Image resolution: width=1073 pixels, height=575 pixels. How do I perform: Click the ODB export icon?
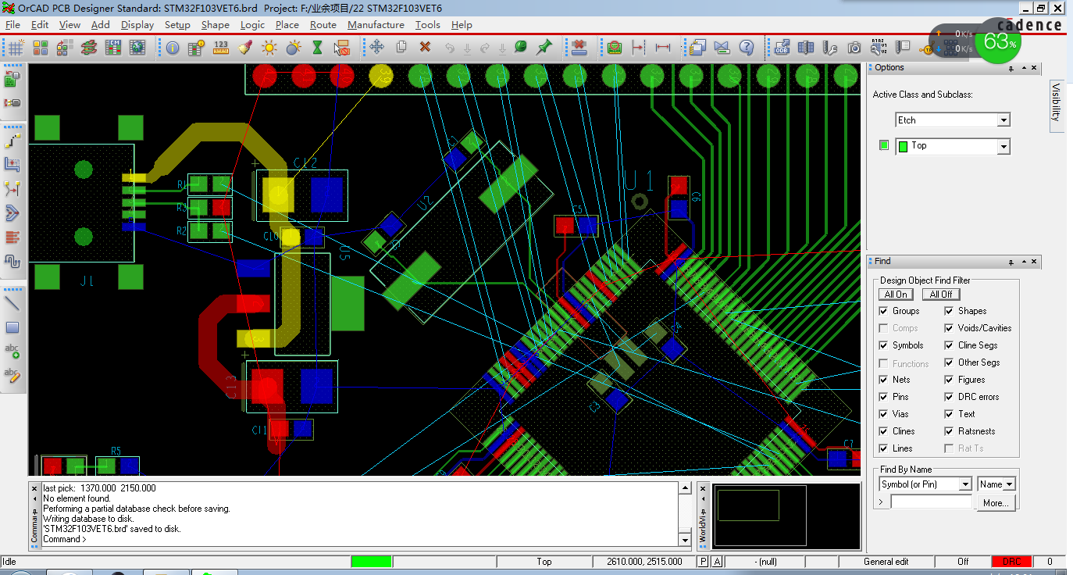click(782, 48)
